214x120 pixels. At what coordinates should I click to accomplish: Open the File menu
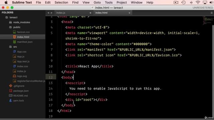point(38,2)
